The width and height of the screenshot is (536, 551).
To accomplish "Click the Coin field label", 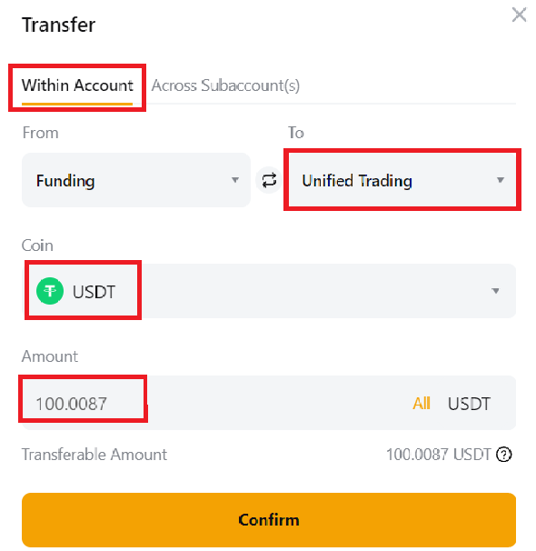I will 37,245.
